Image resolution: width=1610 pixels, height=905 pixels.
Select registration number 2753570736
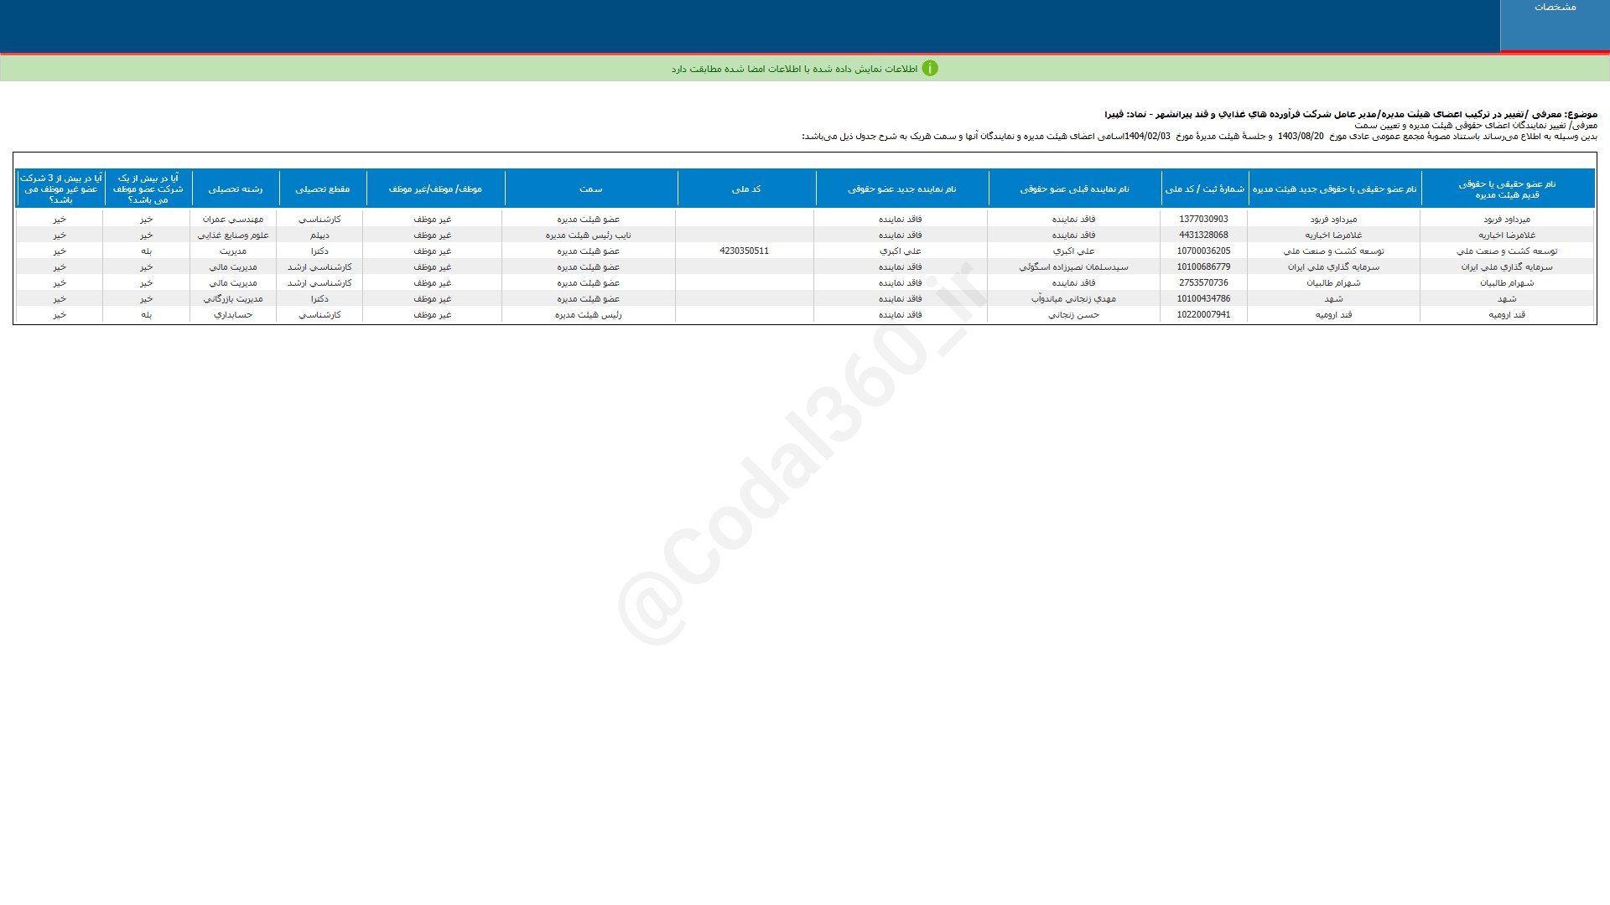1203,283
